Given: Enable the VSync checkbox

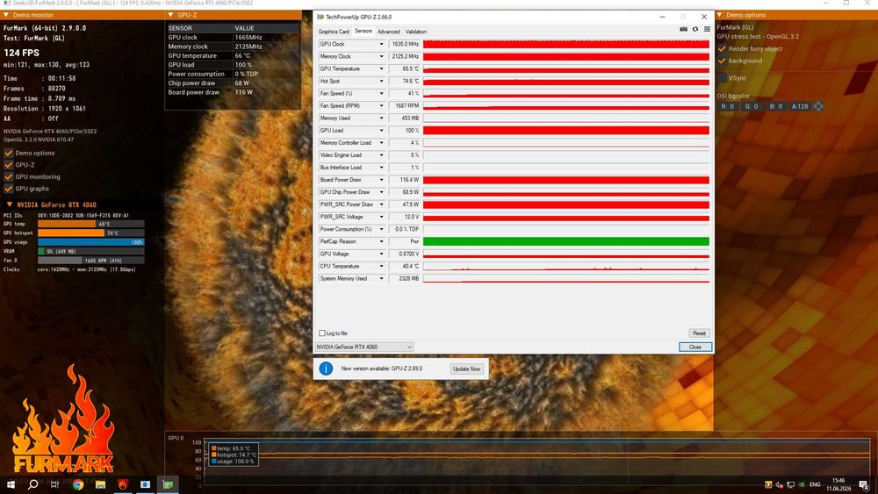Looking at the screenshot, I should point(722,78).
